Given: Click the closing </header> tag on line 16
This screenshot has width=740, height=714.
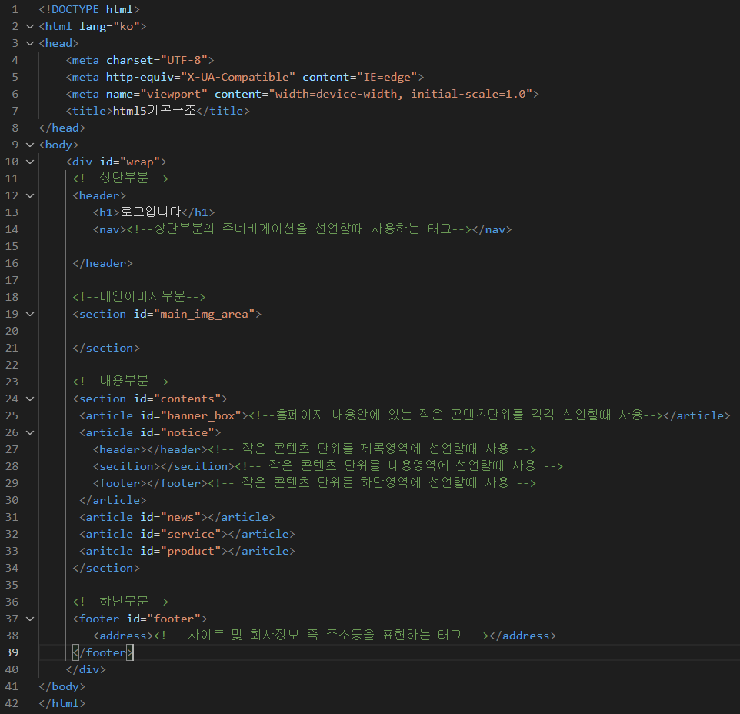Looking at the screenshot, I should [x=103, y=263].
